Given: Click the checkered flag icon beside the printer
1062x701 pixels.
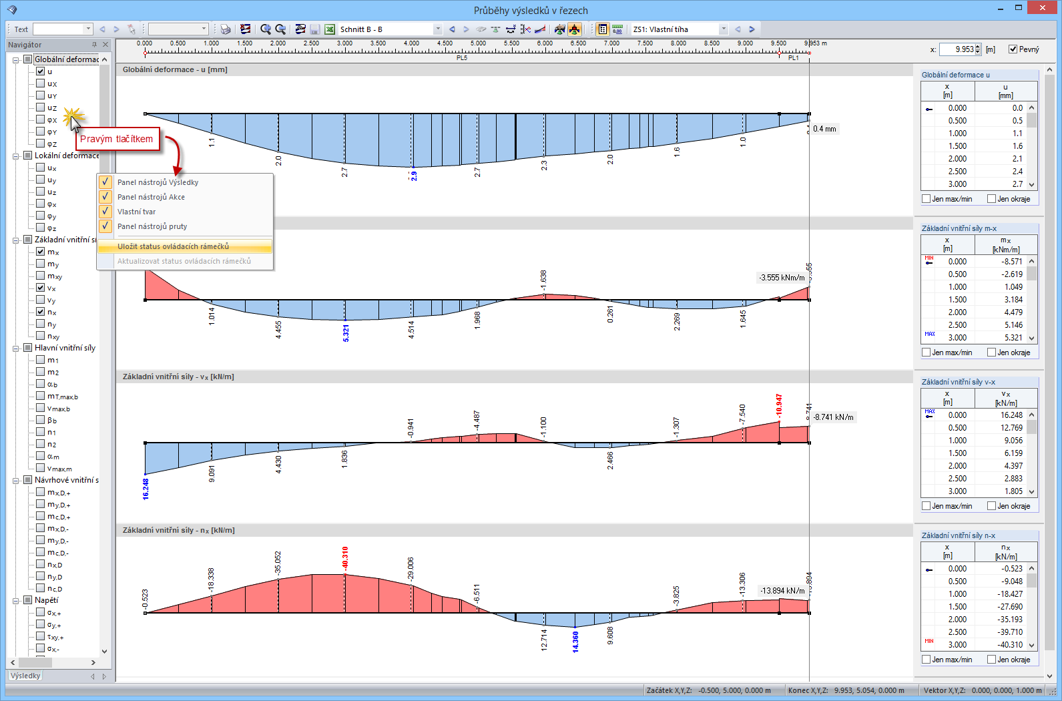Looking at the screenshot, I should point(246,29).
